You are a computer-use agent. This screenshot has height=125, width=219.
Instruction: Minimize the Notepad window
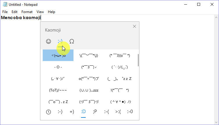click(x=186, y=4)
